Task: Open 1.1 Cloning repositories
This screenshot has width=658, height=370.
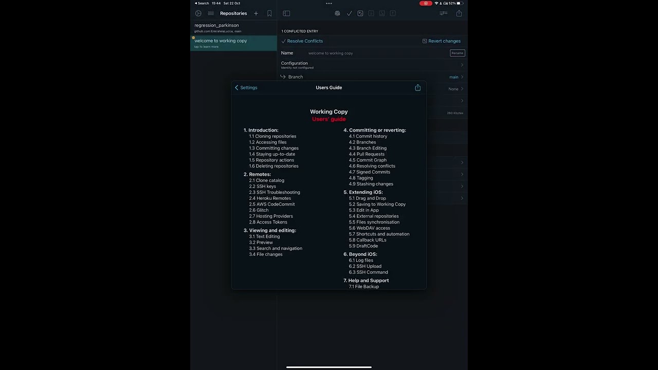Action: coord(272,136)
